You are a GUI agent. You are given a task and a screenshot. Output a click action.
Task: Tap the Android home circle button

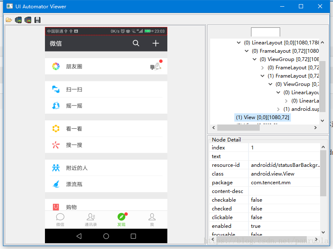[106, 236]
